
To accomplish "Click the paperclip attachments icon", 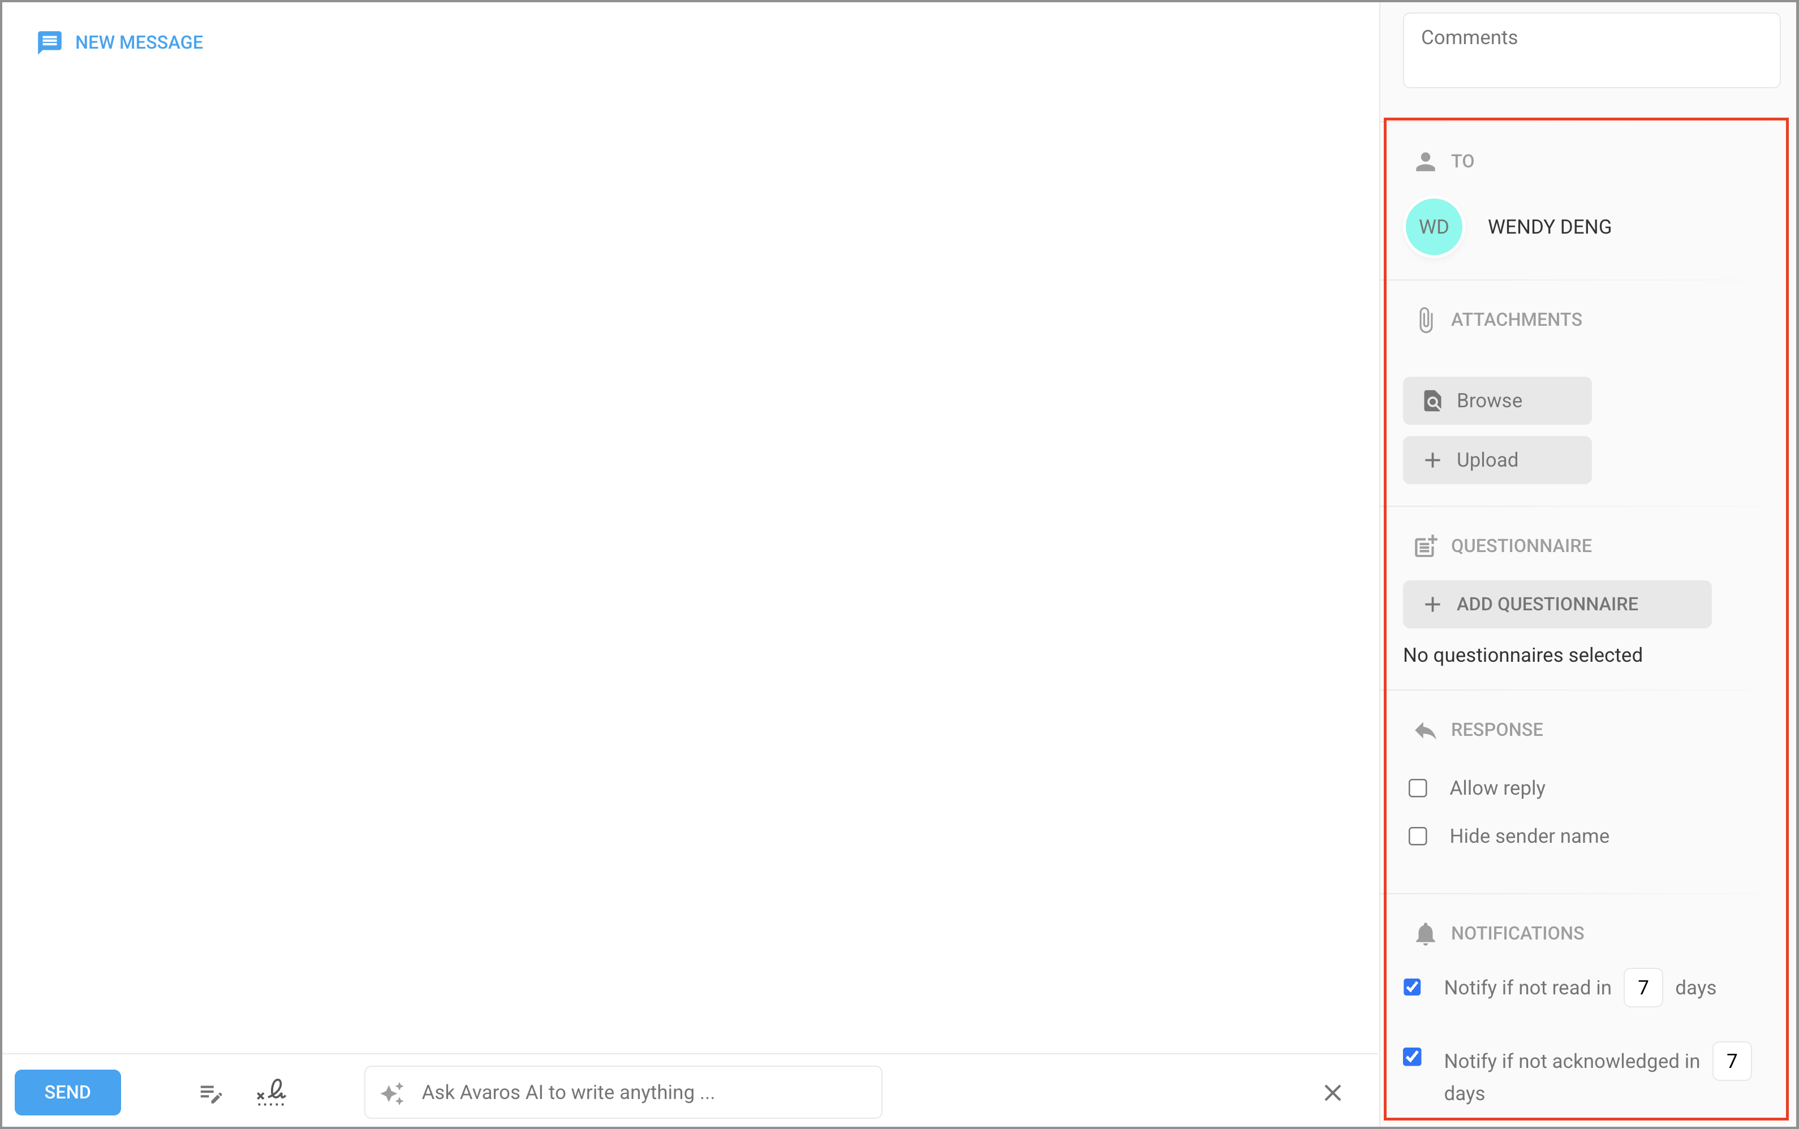I will [1426, 320].
